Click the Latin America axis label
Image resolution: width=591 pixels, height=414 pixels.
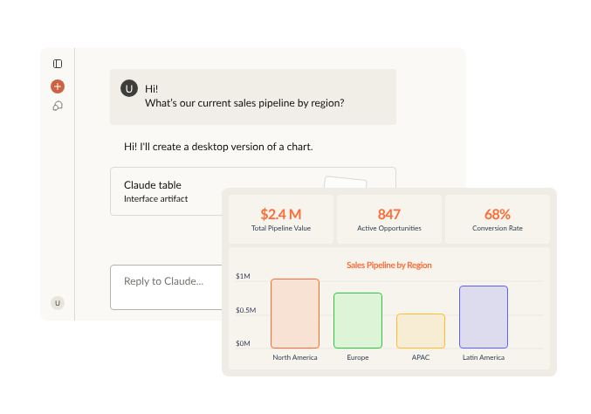coord(484,357)
